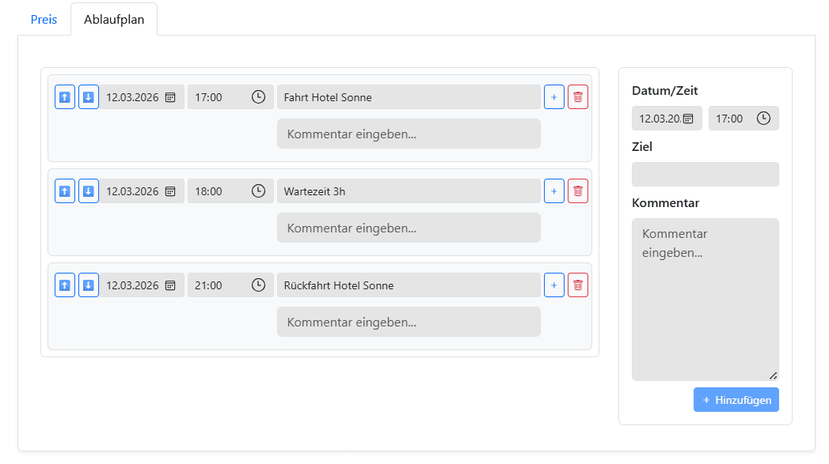829x464 pixels.
Task: Open the time picker showing 18:00
Action: [x=257, y=191]
